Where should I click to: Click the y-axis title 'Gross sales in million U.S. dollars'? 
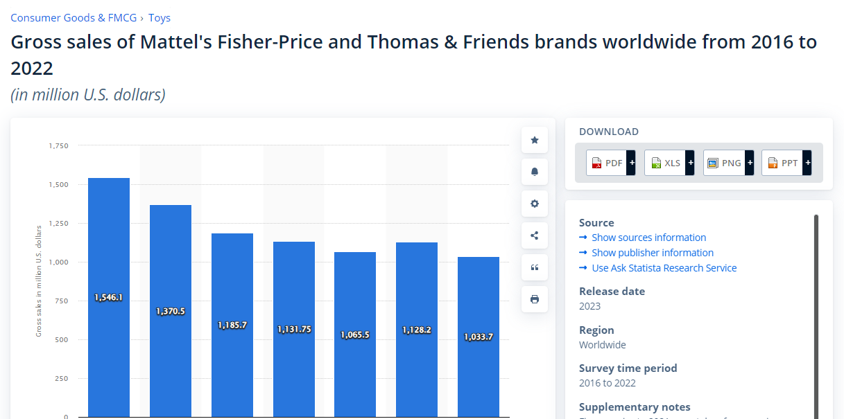(39, 280)
